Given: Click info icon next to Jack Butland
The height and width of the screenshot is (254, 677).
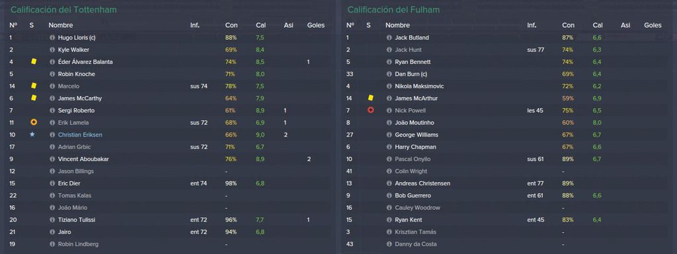Looking at the screenshot, I should 389,38.
